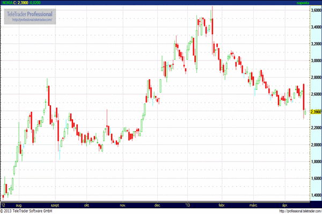Click the 'szept.' label on time axis
322x214 pixels.
(x=55, y=205)
